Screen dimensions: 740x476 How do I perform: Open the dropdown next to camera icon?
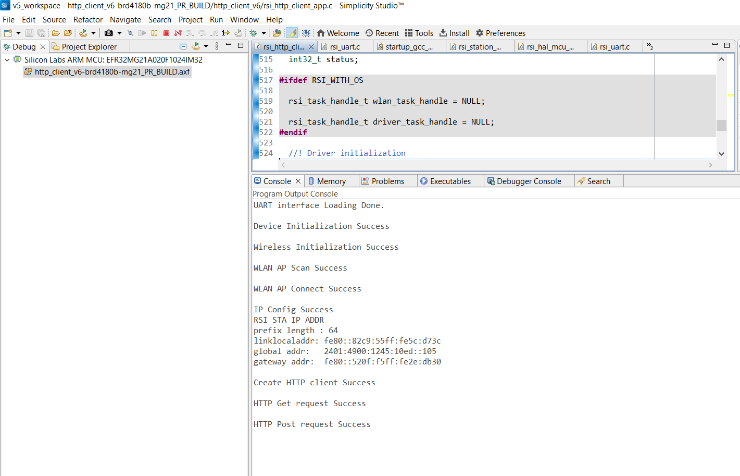pyautogui.click(x=119, y=33)
